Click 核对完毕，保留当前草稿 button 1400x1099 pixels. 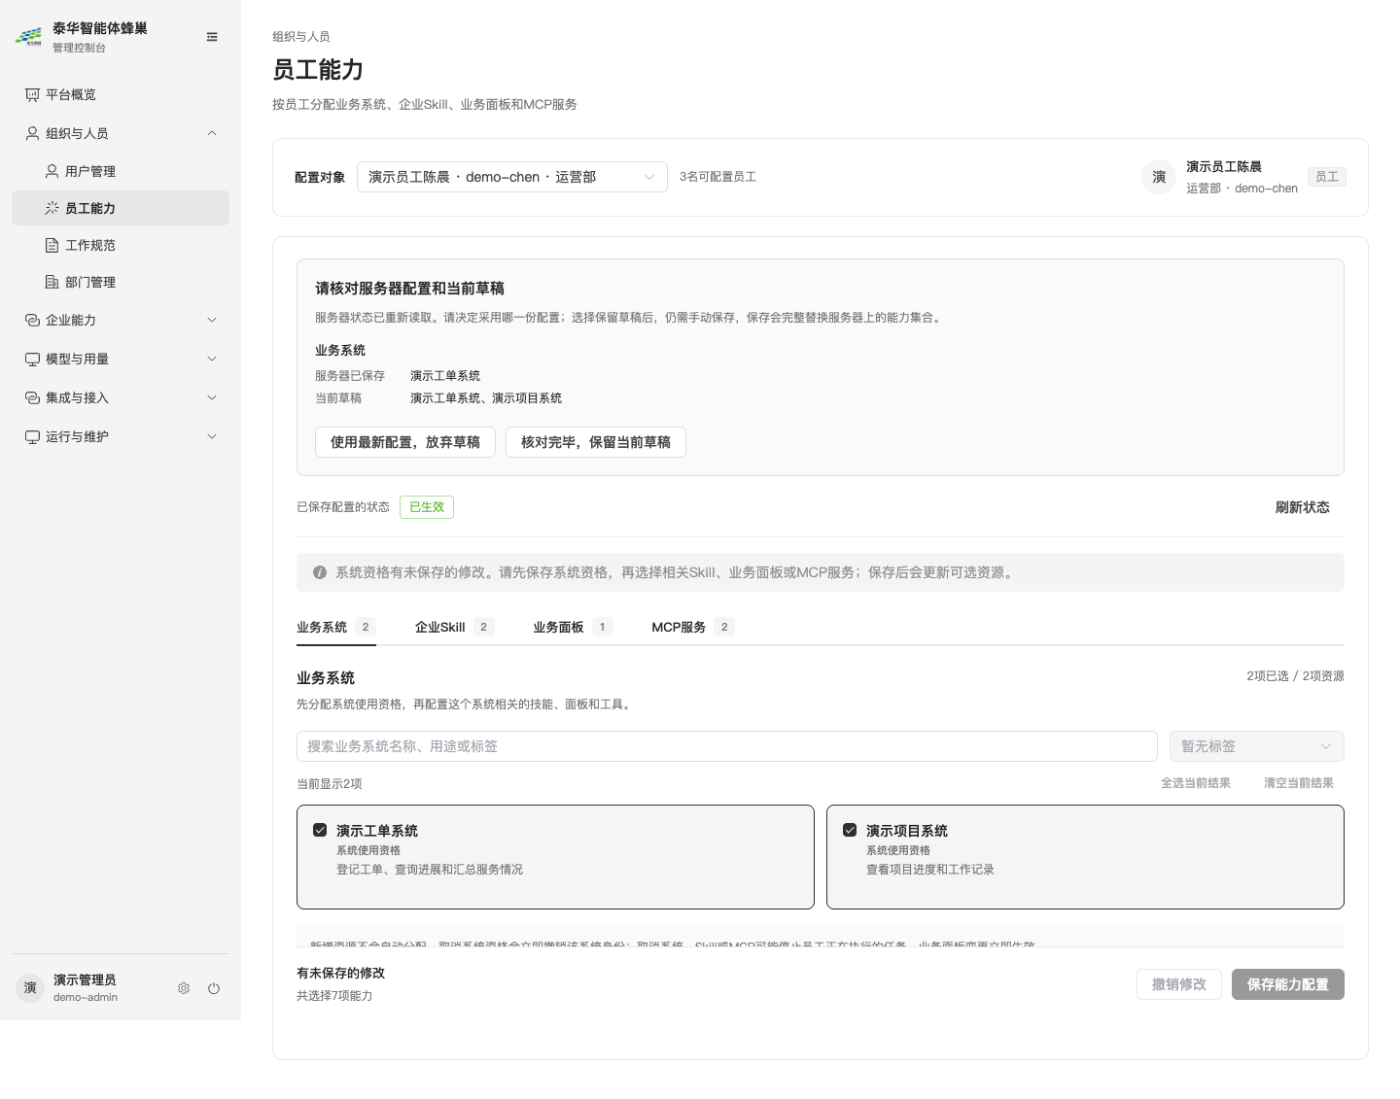pos(596,442)
